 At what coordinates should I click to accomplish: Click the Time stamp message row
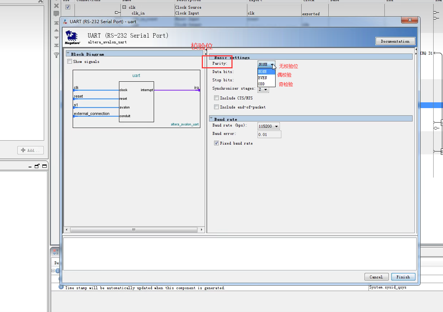(x=145, y=288)
